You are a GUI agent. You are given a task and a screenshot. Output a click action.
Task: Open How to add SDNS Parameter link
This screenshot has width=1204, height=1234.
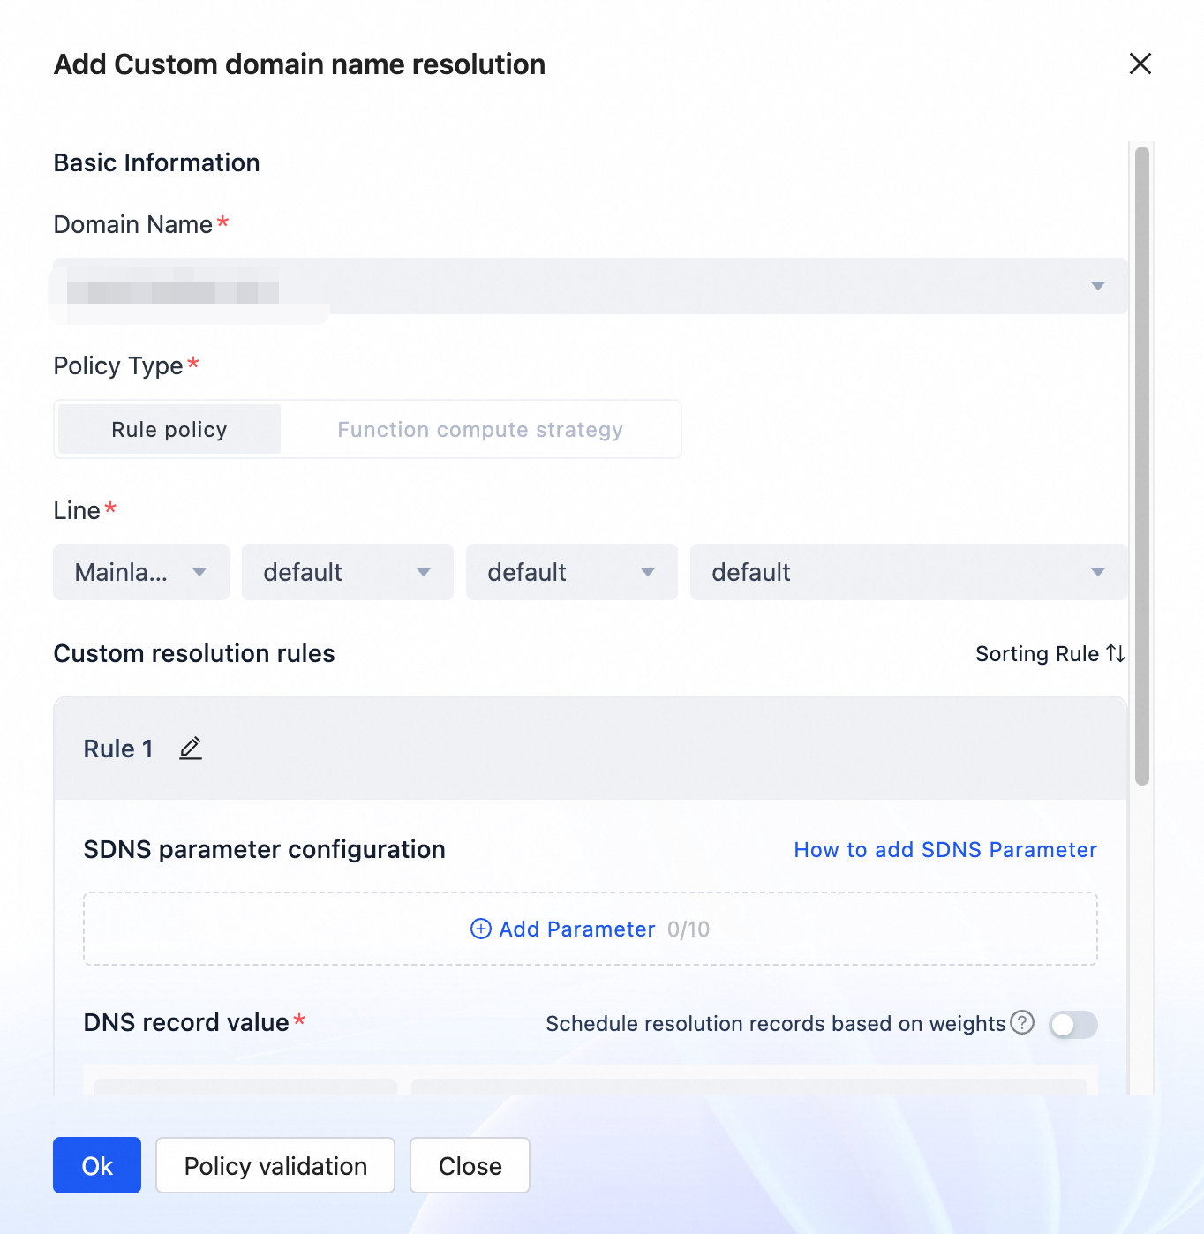tap(945, 849)
